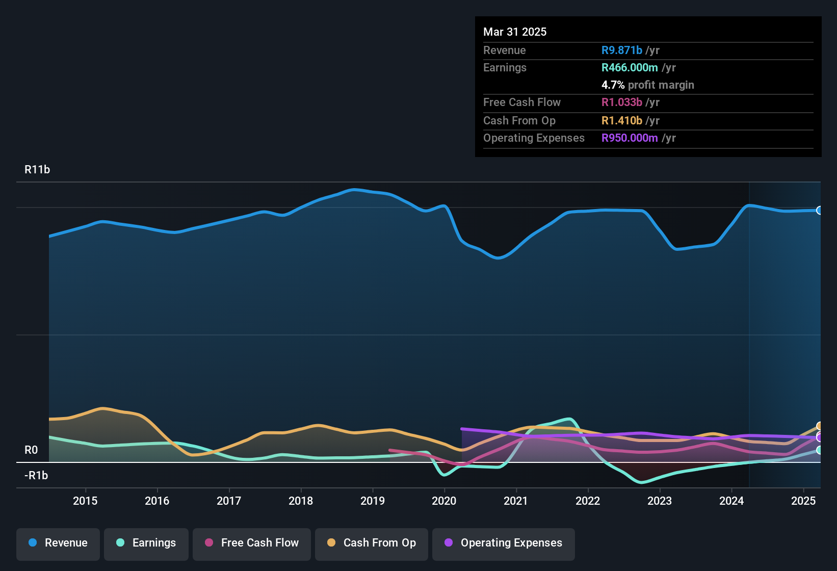
Task: Click the 2020 point on the Revenue line
Action: tap(444, 206)
